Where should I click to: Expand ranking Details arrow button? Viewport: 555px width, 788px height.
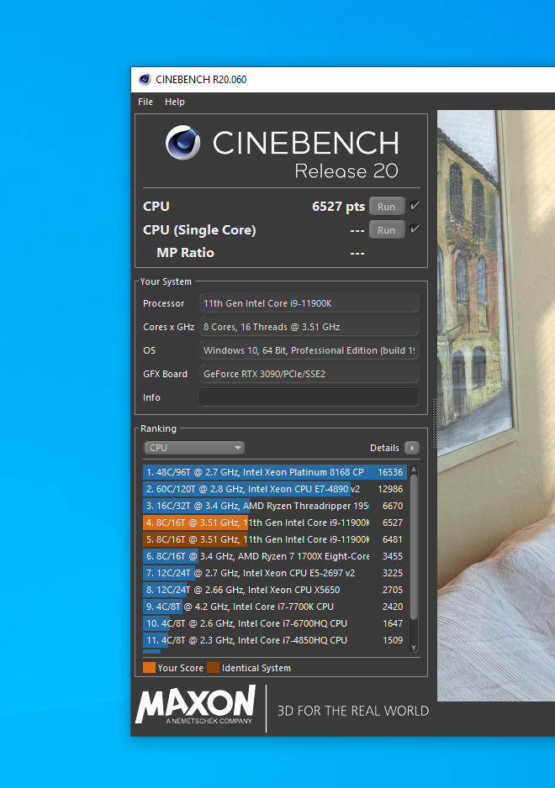411,448
